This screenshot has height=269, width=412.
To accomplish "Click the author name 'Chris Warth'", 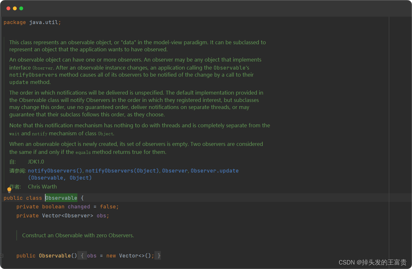I will click(42, 187).
